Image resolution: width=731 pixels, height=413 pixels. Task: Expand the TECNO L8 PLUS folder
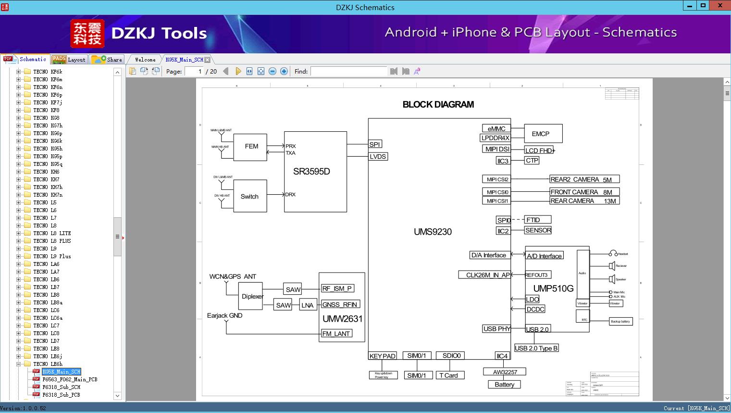click(18, 241)
